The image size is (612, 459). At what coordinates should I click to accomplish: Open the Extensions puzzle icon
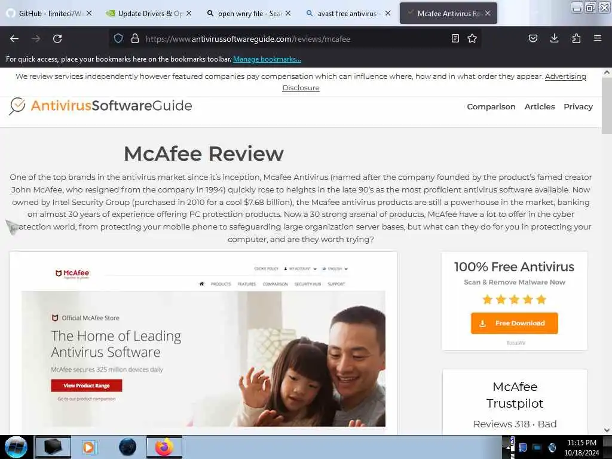point(576,38)
